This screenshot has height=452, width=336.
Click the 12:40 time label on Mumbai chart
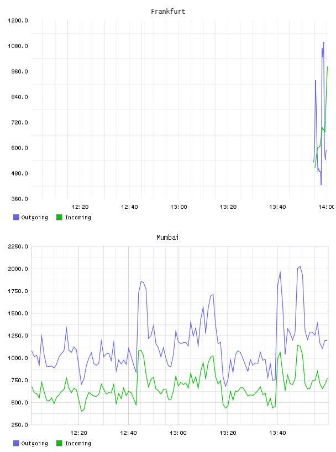(x=128, y=433)
